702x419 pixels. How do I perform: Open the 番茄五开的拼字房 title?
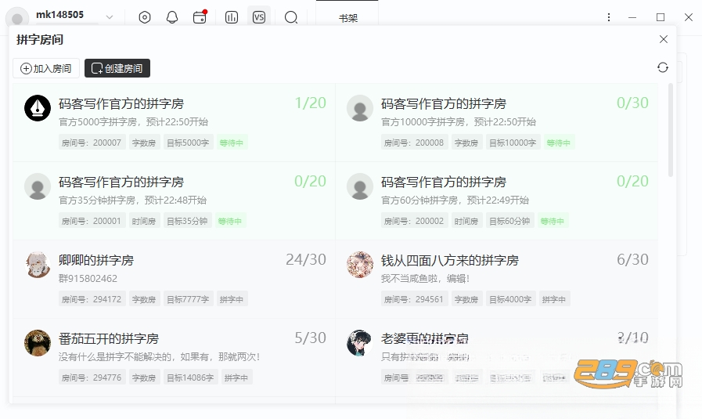[109, 339]
